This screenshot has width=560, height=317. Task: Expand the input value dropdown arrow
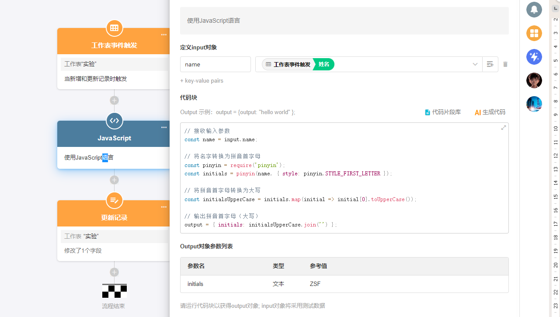coord(475,64)
